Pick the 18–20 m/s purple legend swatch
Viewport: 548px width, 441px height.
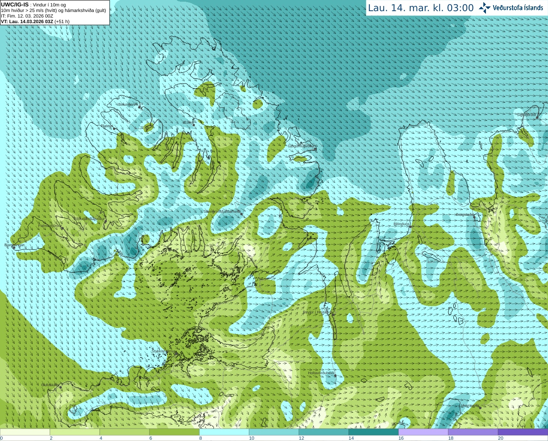coord(473,432)
